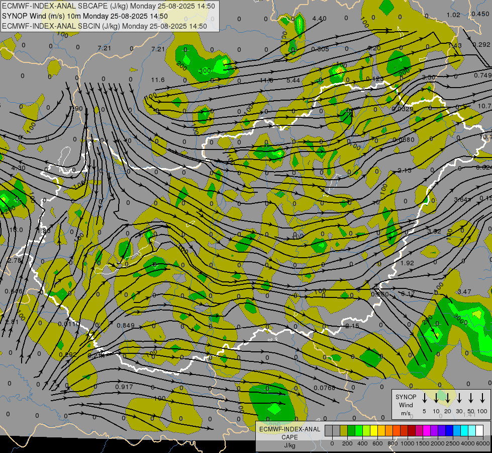Click the map value 0.214
The width and height of the screenshot is (492, 453).
[x=96, y=356]
